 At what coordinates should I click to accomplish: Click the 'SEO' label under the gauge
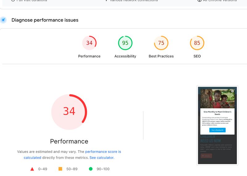[197, 56]
